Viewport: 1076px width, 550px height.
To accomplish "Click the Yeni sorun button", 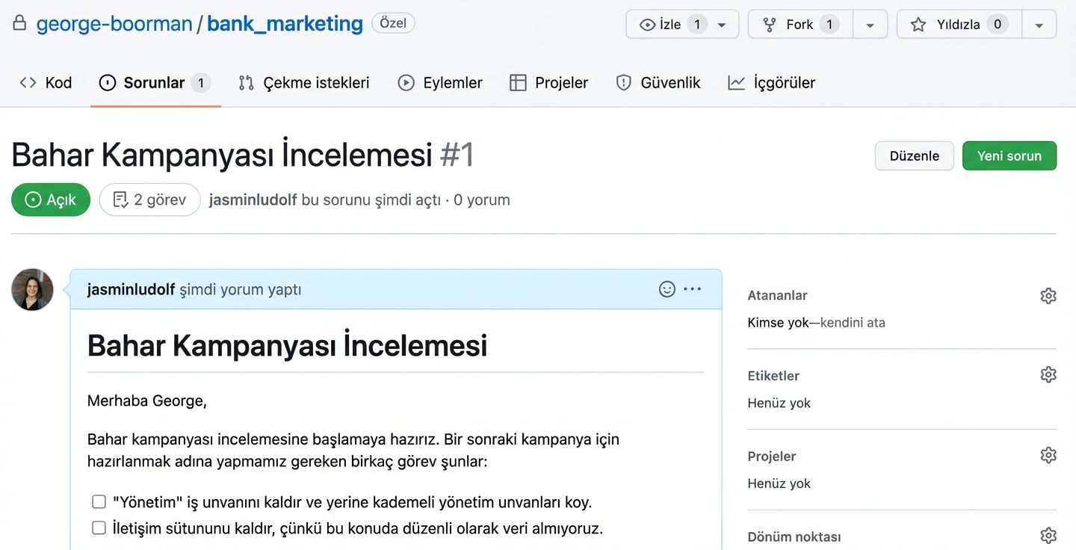I will pyautogui.click(x=1009, y=155).
